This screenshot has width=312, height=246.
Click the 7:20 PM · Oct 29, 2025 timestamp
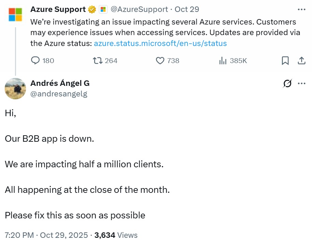(x=47, y=235)
